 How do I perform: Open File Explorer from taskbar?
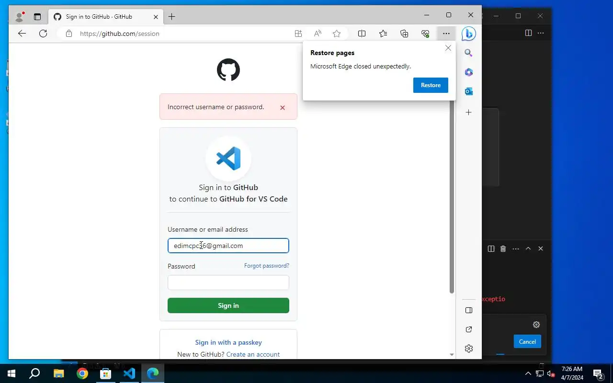pyautogui.click(x=58, y=373)
